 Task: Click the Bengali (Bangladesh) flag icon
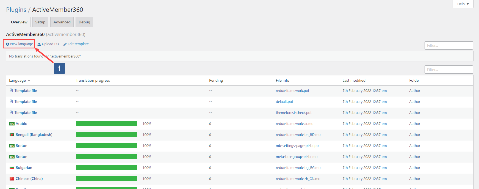(12, 135)
